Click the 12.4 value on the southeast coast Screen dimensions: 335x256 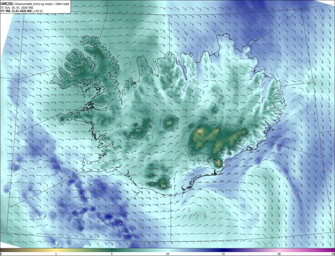(x=226, y=163)
